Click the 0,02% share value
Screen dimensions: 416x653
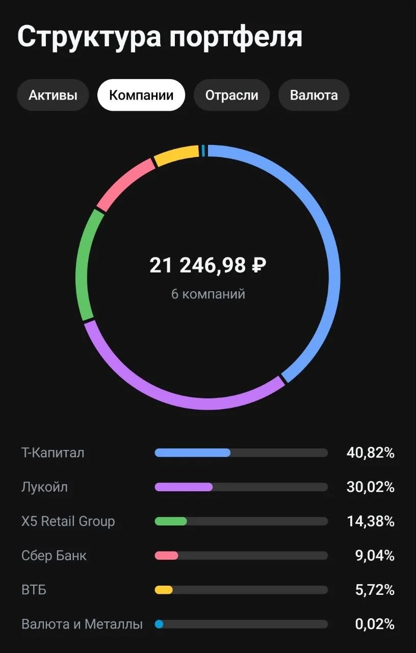375,624
